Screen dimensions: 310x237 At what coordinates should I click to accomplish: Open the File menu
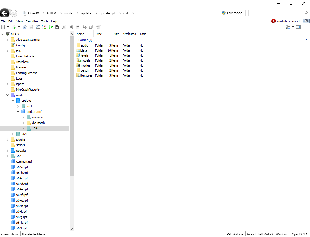(3, 21)
